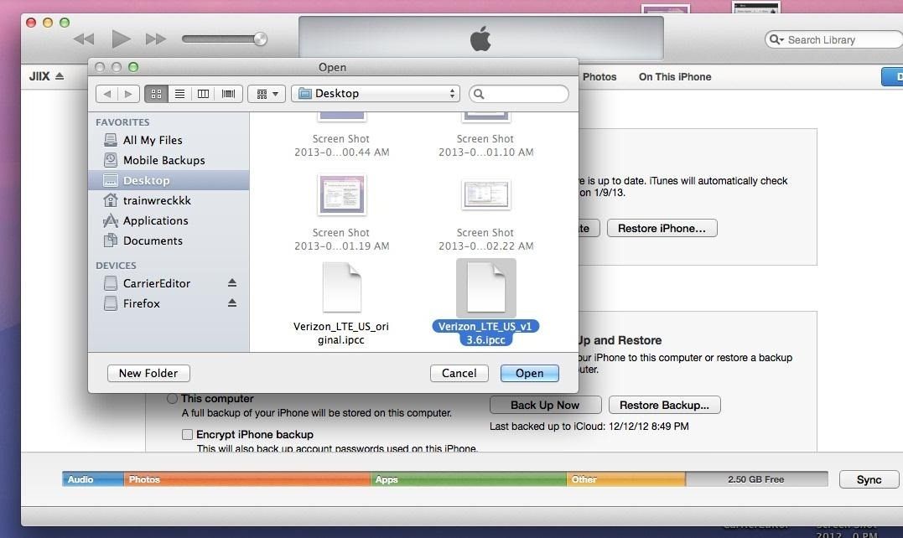Open the item arrangement dropdown
This screenshot has width=903, height=538.
[267, 94]
